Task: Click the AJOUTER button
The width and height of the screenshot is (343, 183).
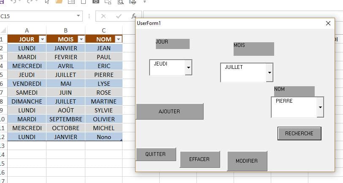Action: coord(169,112)
